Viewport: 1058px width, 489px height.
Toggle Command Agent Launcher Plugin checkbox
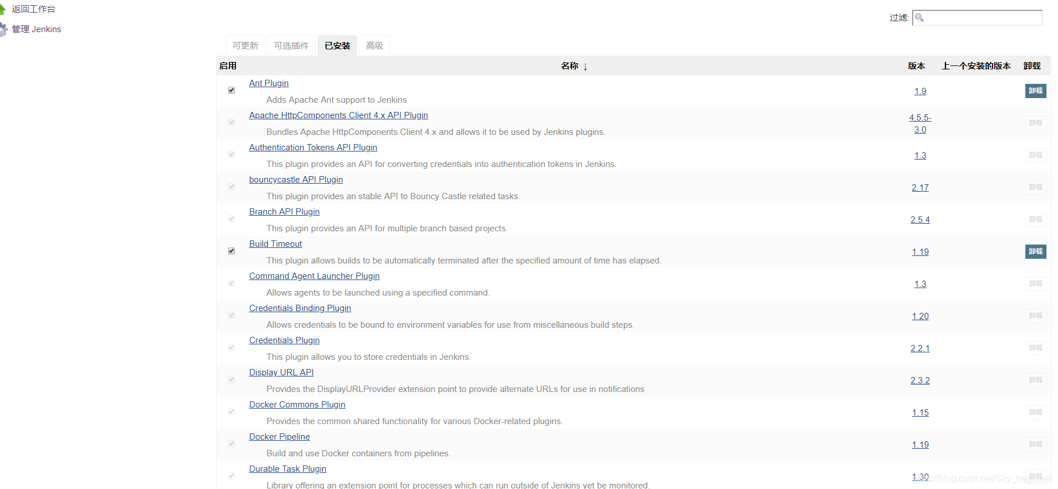(x=231, y=283)
